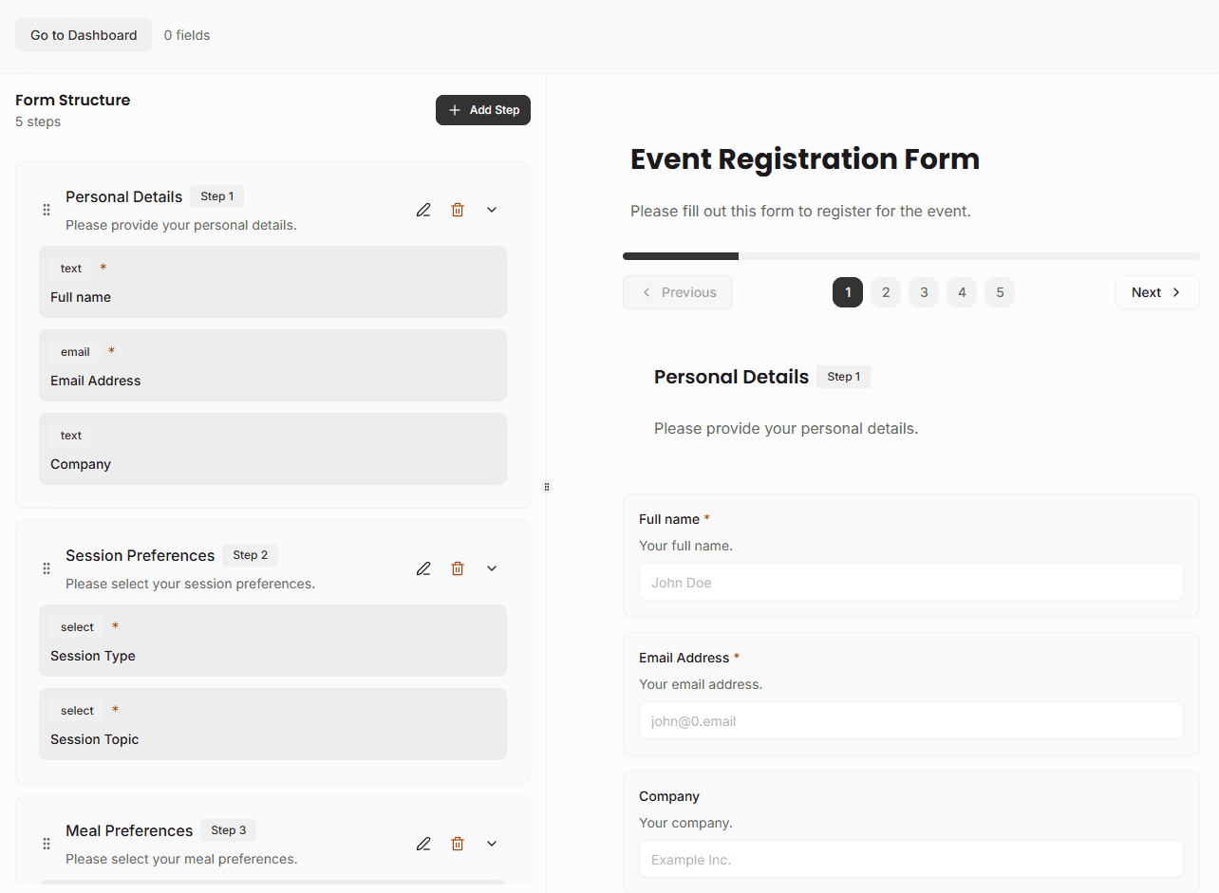
Task: Grab the drag handle beside Personal Details
Action: pyautogui.click(x=46, y=209)
